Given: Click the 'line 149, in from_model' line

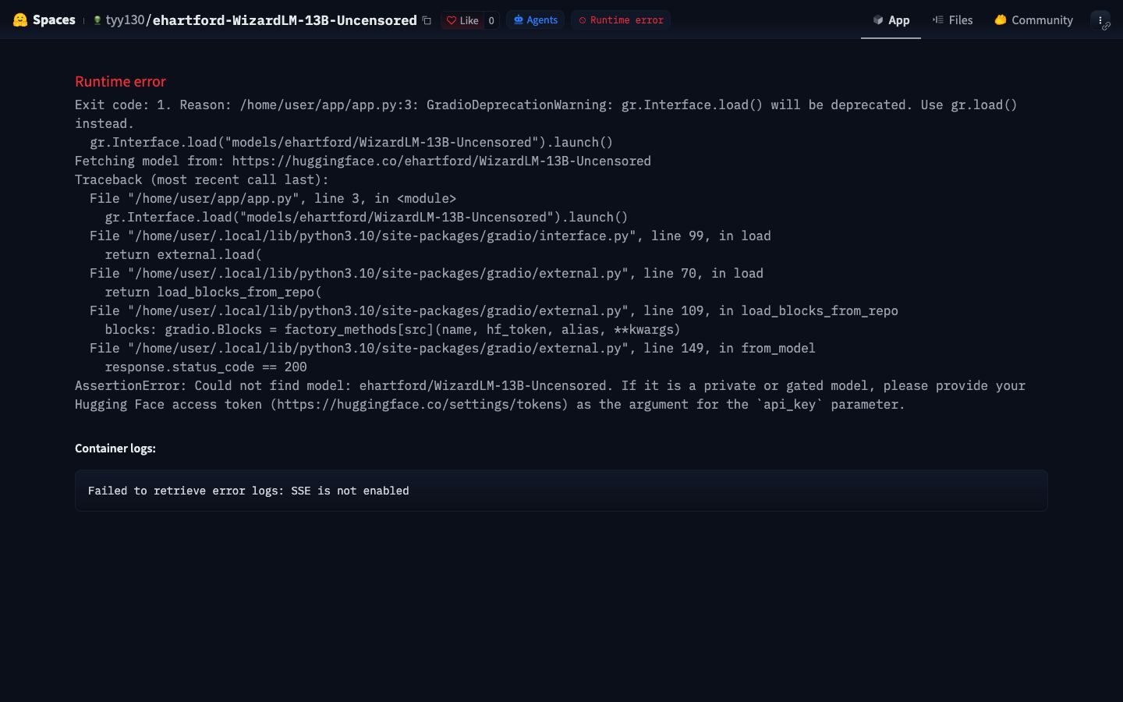Looking at the screenshot, I should pyautogui.click(x=452, y=348).
